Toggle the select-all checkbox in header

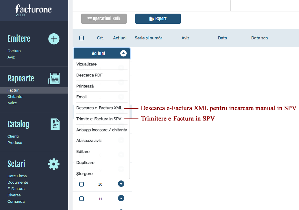(82, 38)
